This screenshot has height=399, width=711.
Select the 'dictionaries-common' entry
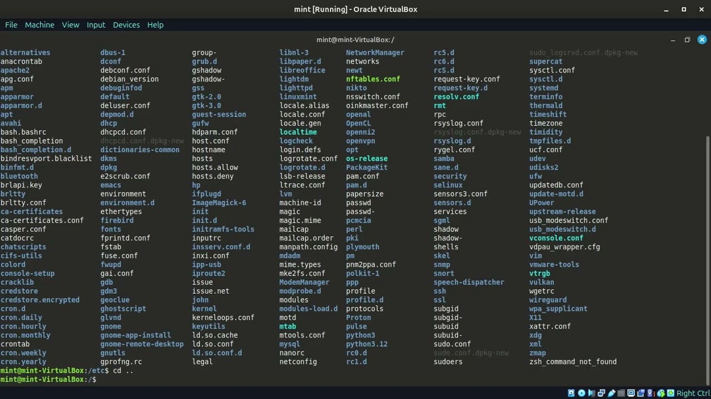140,150
